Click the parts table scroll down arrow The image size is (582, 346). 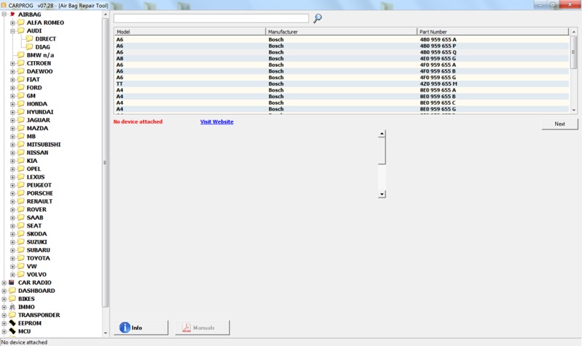[574, 110]
